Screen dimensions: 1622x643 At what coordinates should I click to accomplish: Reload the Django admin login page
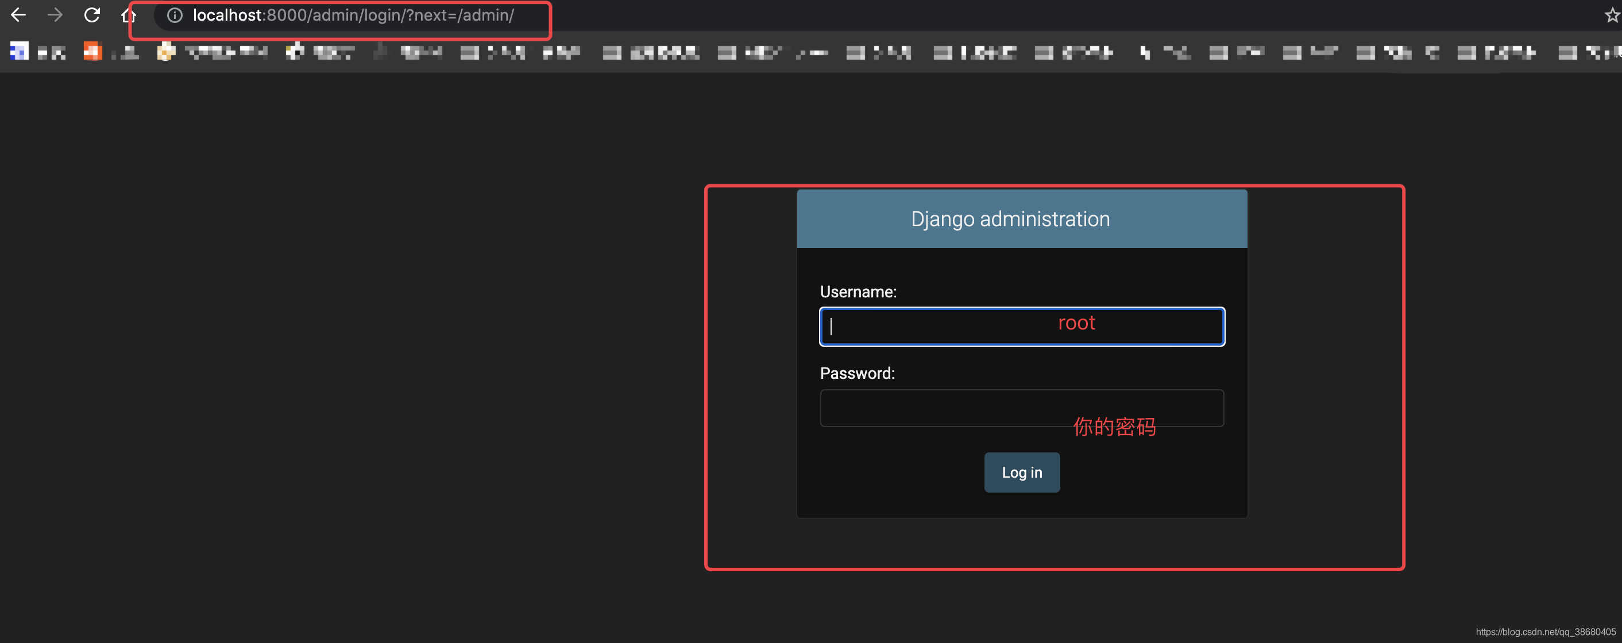pos(92,15)
